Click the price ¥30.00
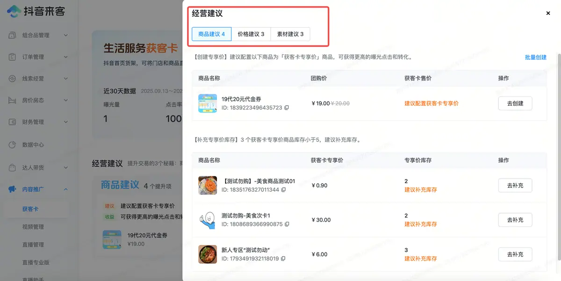The width and height of the screenshot is (561, 281). pyautogui.click(x=321, y=220)
